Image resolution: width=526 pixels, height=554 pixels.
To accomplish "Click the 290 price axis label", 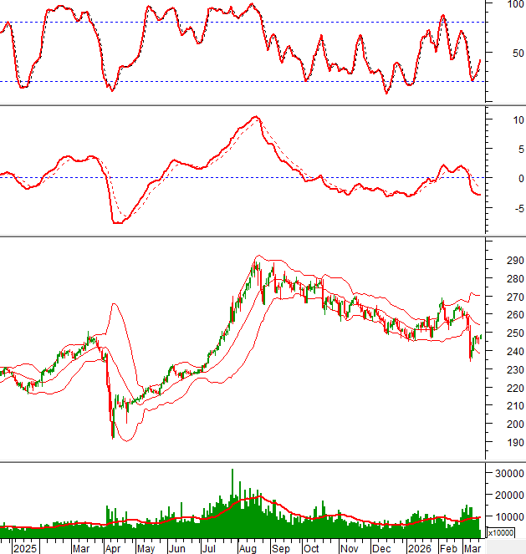I will (x=505, y=261).
